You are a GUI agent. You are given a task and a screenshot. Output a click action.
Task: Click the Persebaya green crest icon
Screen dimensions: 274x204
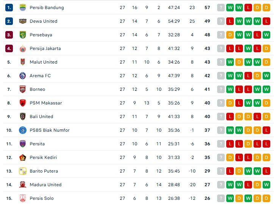[22, 35]
